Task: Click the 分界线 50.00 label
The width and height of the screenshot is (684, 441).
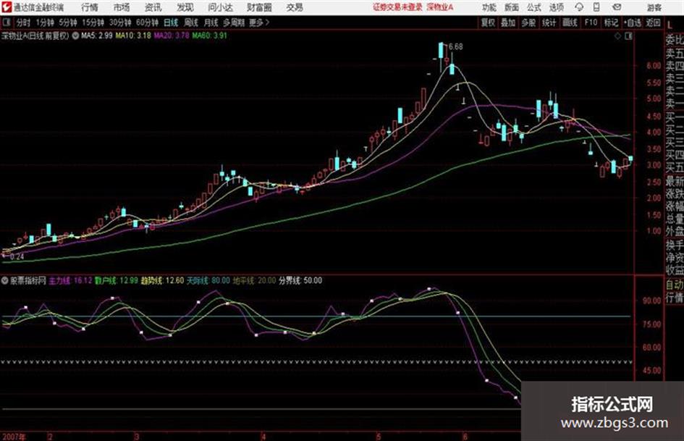Action: coord(300,281)
